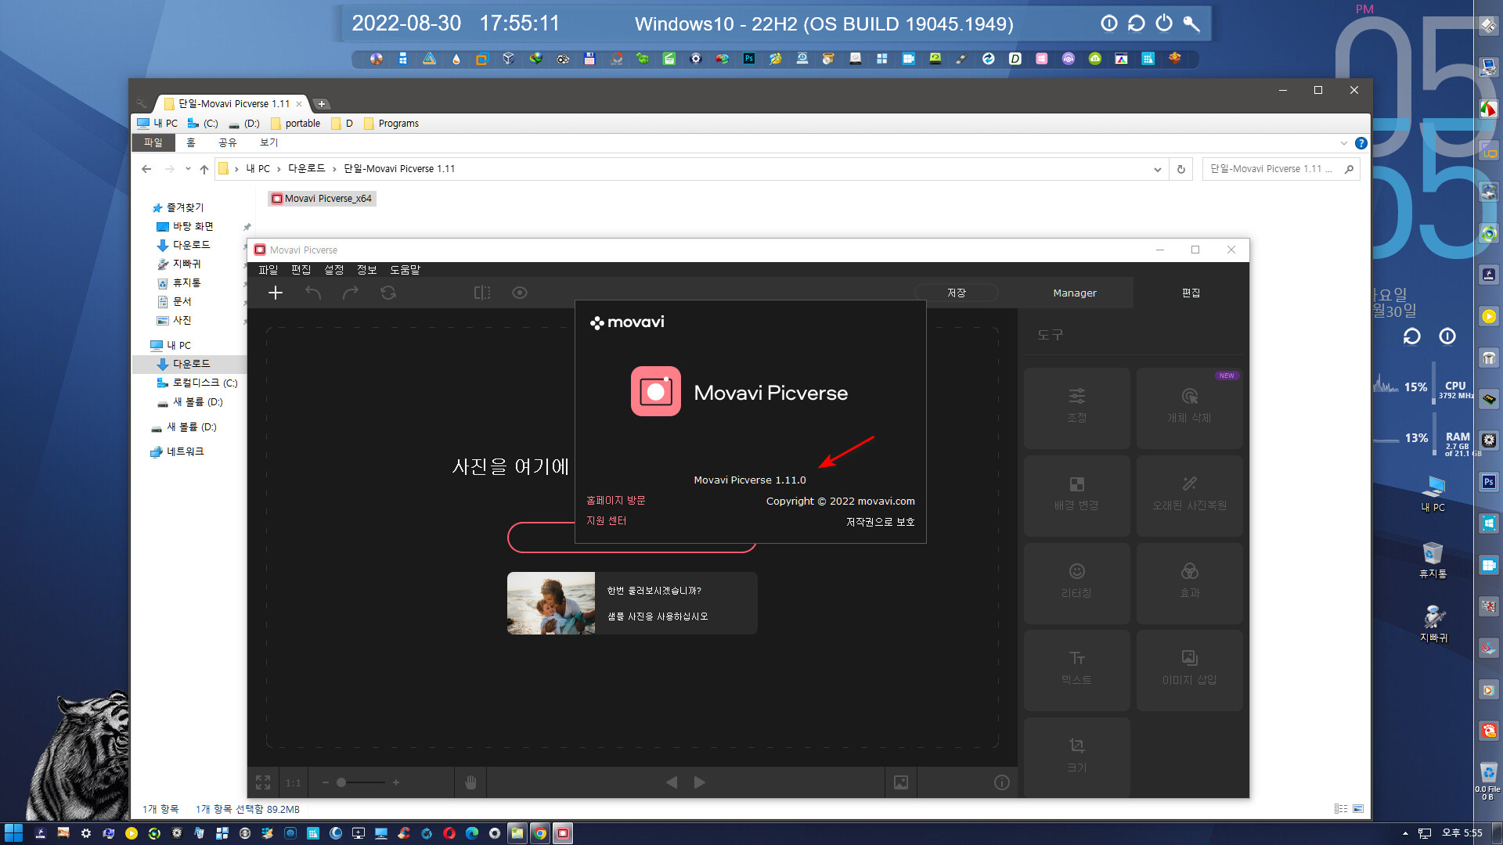Click the image info icon
This screenshot has width=1503, height=845.
pos(1002,782)
